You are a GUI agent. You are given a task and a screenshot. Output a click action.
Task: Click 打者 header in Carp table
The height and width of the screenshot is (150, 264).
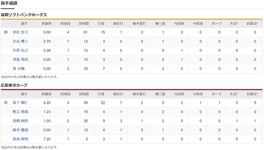(x=101, y=94)
